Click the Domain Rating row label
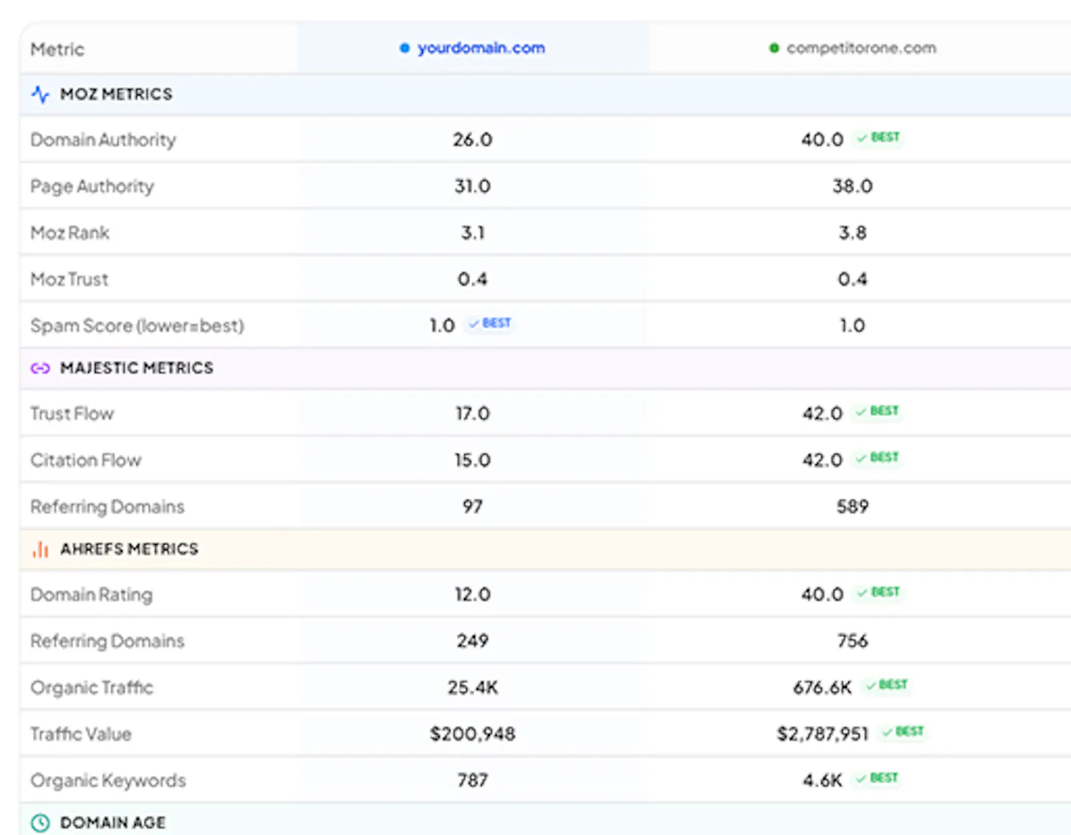The width and height of the screenshot is (1071, 835). click(92, 595)
